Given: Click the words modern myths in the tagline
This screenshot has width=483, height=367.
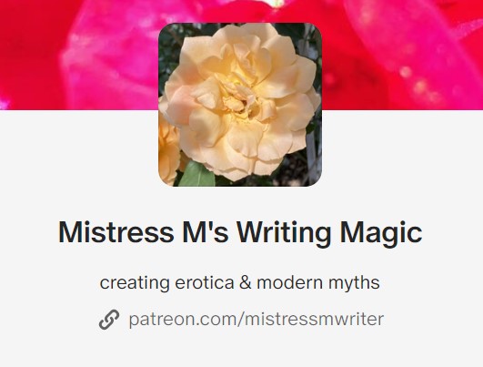Looking at the screenshot, I should (x=318, y=283).
